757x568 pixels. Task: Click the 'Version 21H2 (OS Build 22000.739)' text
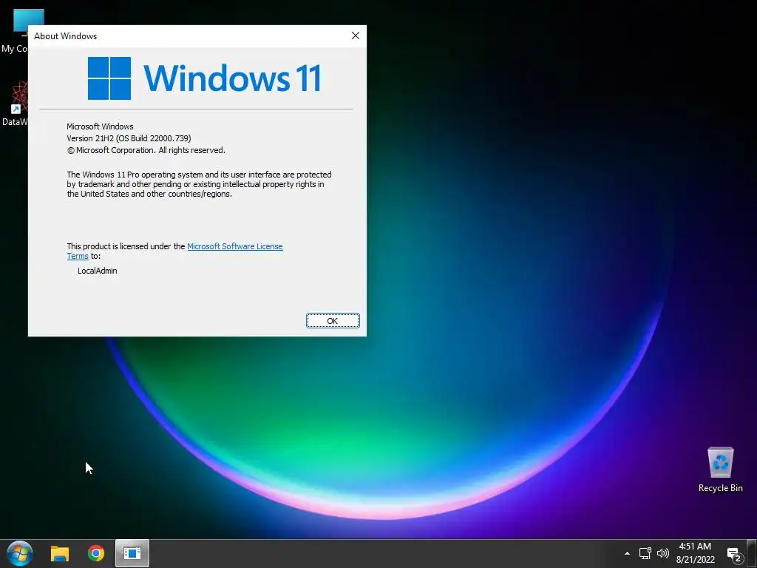point(129,138)
